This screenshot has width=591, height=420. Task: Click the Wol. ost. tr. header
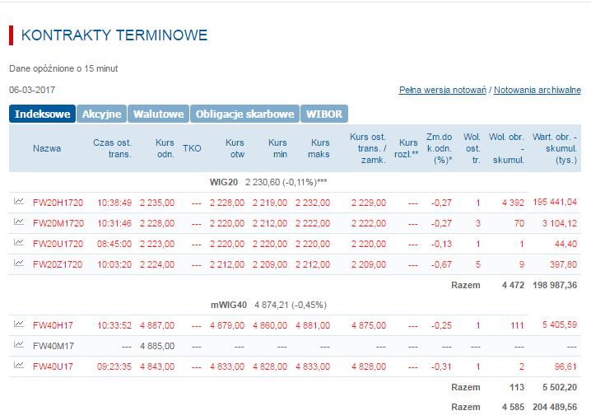472,148
